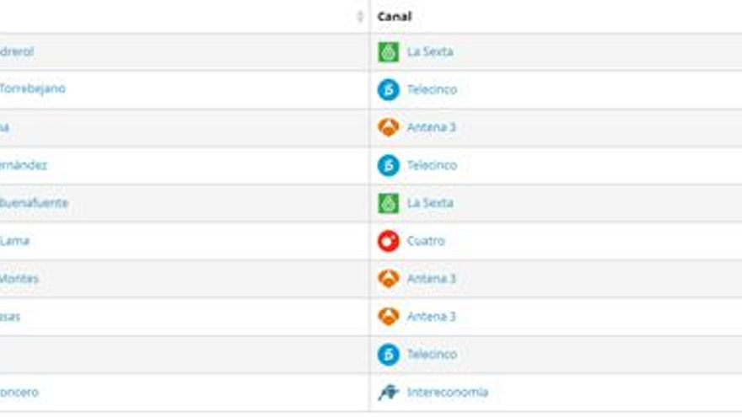Click the sort arrows in the left column header
Screen dimensions: 742x417
click(360, 17)
